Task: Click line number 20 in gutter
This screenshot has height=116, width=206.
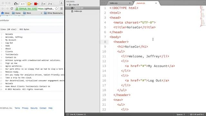Action: [104, 100]
